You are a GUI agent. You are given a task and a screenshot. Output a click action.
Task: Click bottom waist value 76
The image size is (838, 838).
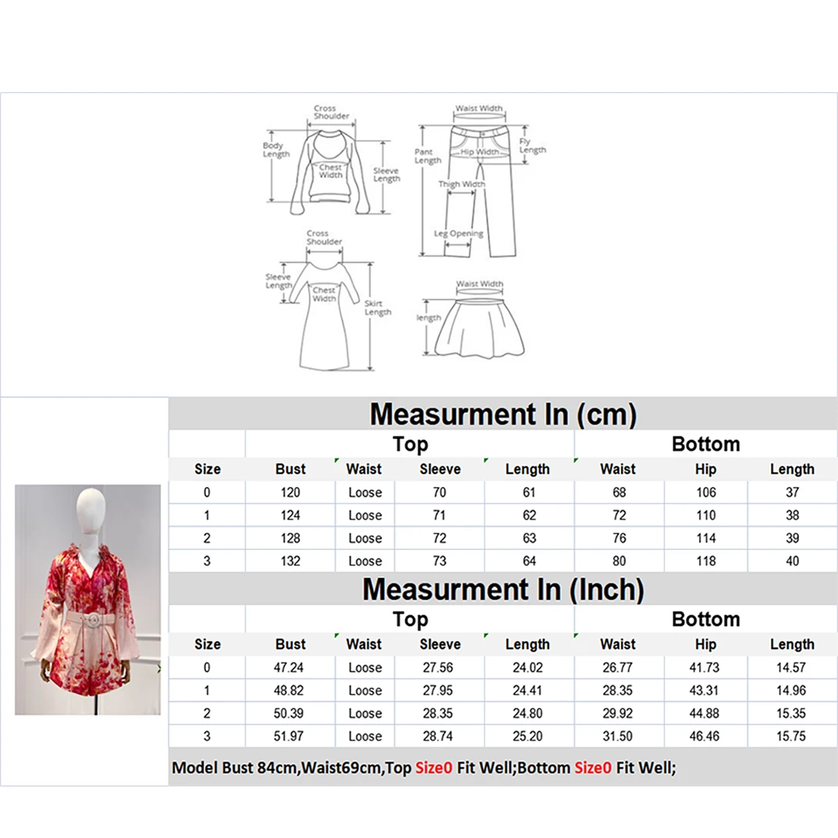(619, 538)
